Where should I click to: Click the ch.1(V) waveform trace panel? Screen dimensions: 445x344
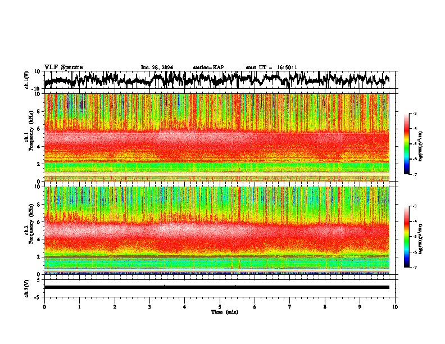(x=221, y=80)
